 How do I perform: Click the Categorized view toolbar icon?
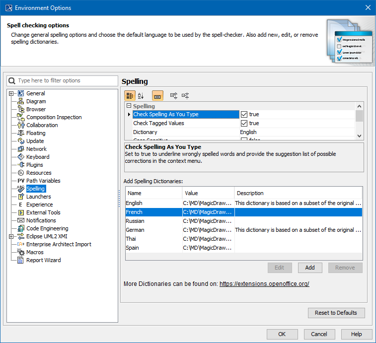(130, 96)
